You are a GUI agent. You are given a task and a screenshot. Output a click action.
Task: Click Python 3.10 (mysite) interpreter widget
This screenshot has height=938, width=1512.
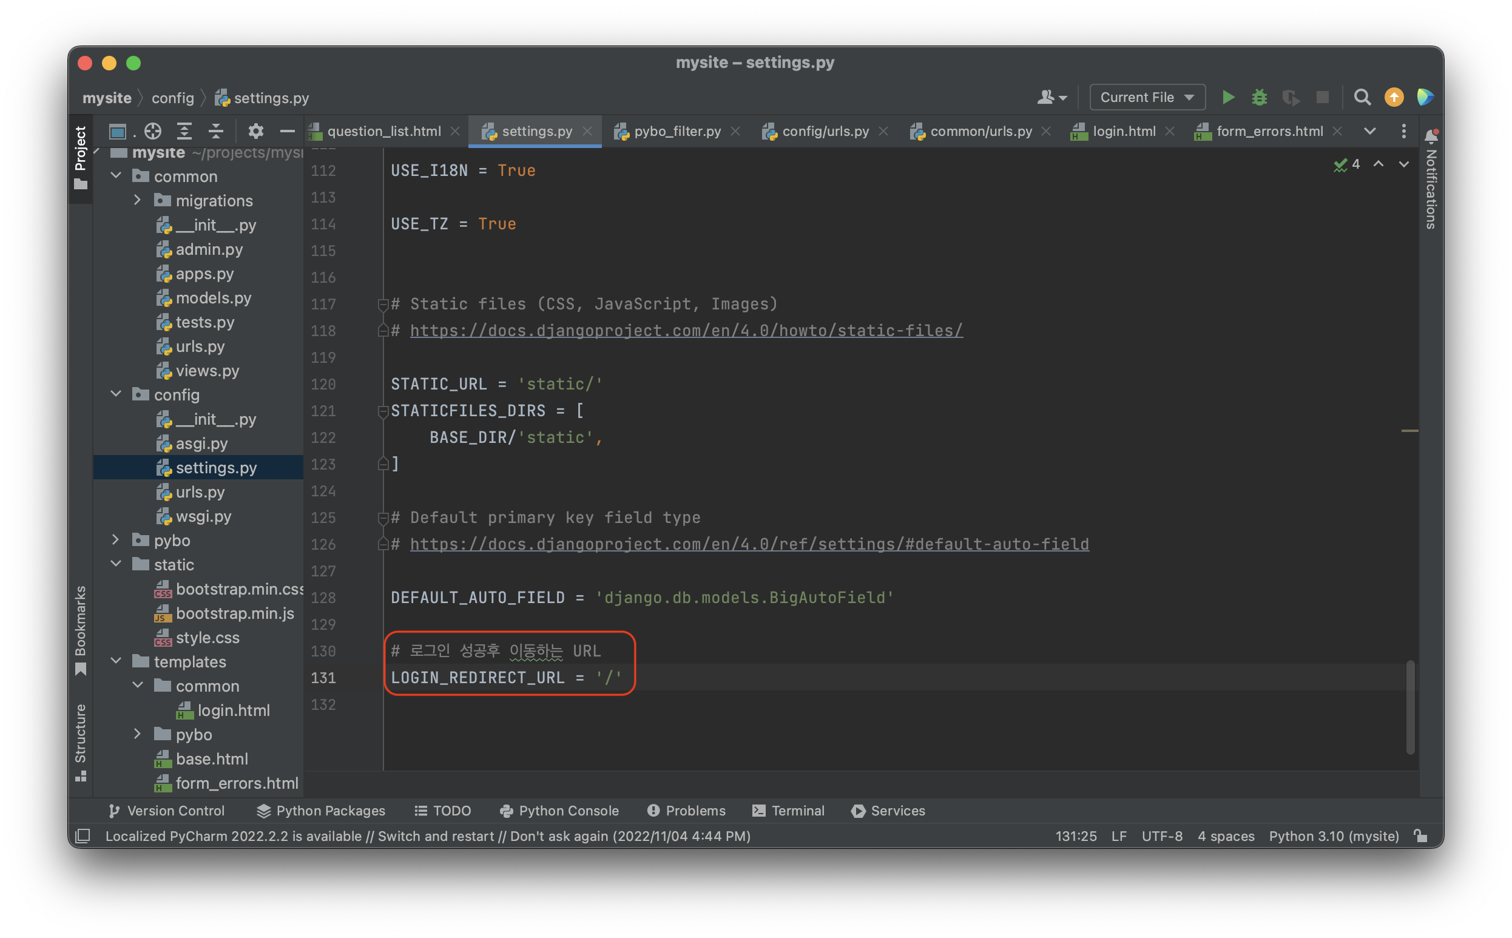(x=1334, y=835)
